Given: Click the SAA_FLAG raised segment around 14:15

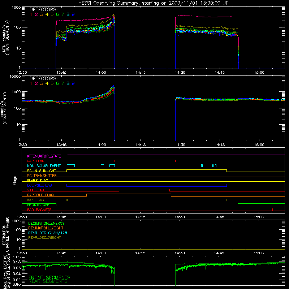Looking at the screenshot, I should pyautogui.click(x=144, y=189).
